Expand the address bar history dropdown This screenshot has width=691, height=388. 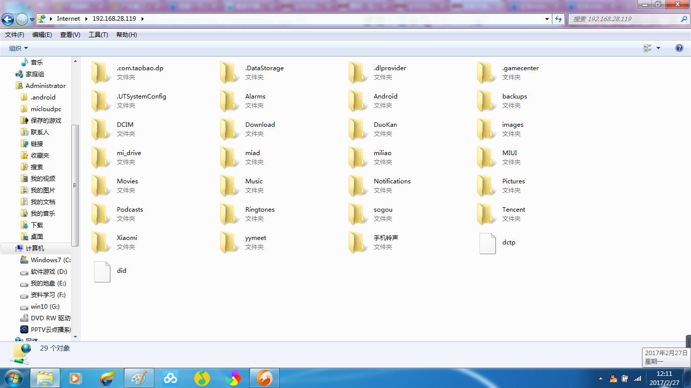click(547, 19)
